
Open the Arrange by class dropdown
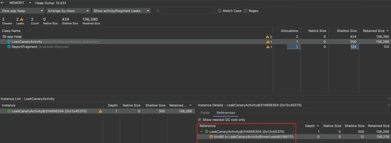(x=68, y=11)
